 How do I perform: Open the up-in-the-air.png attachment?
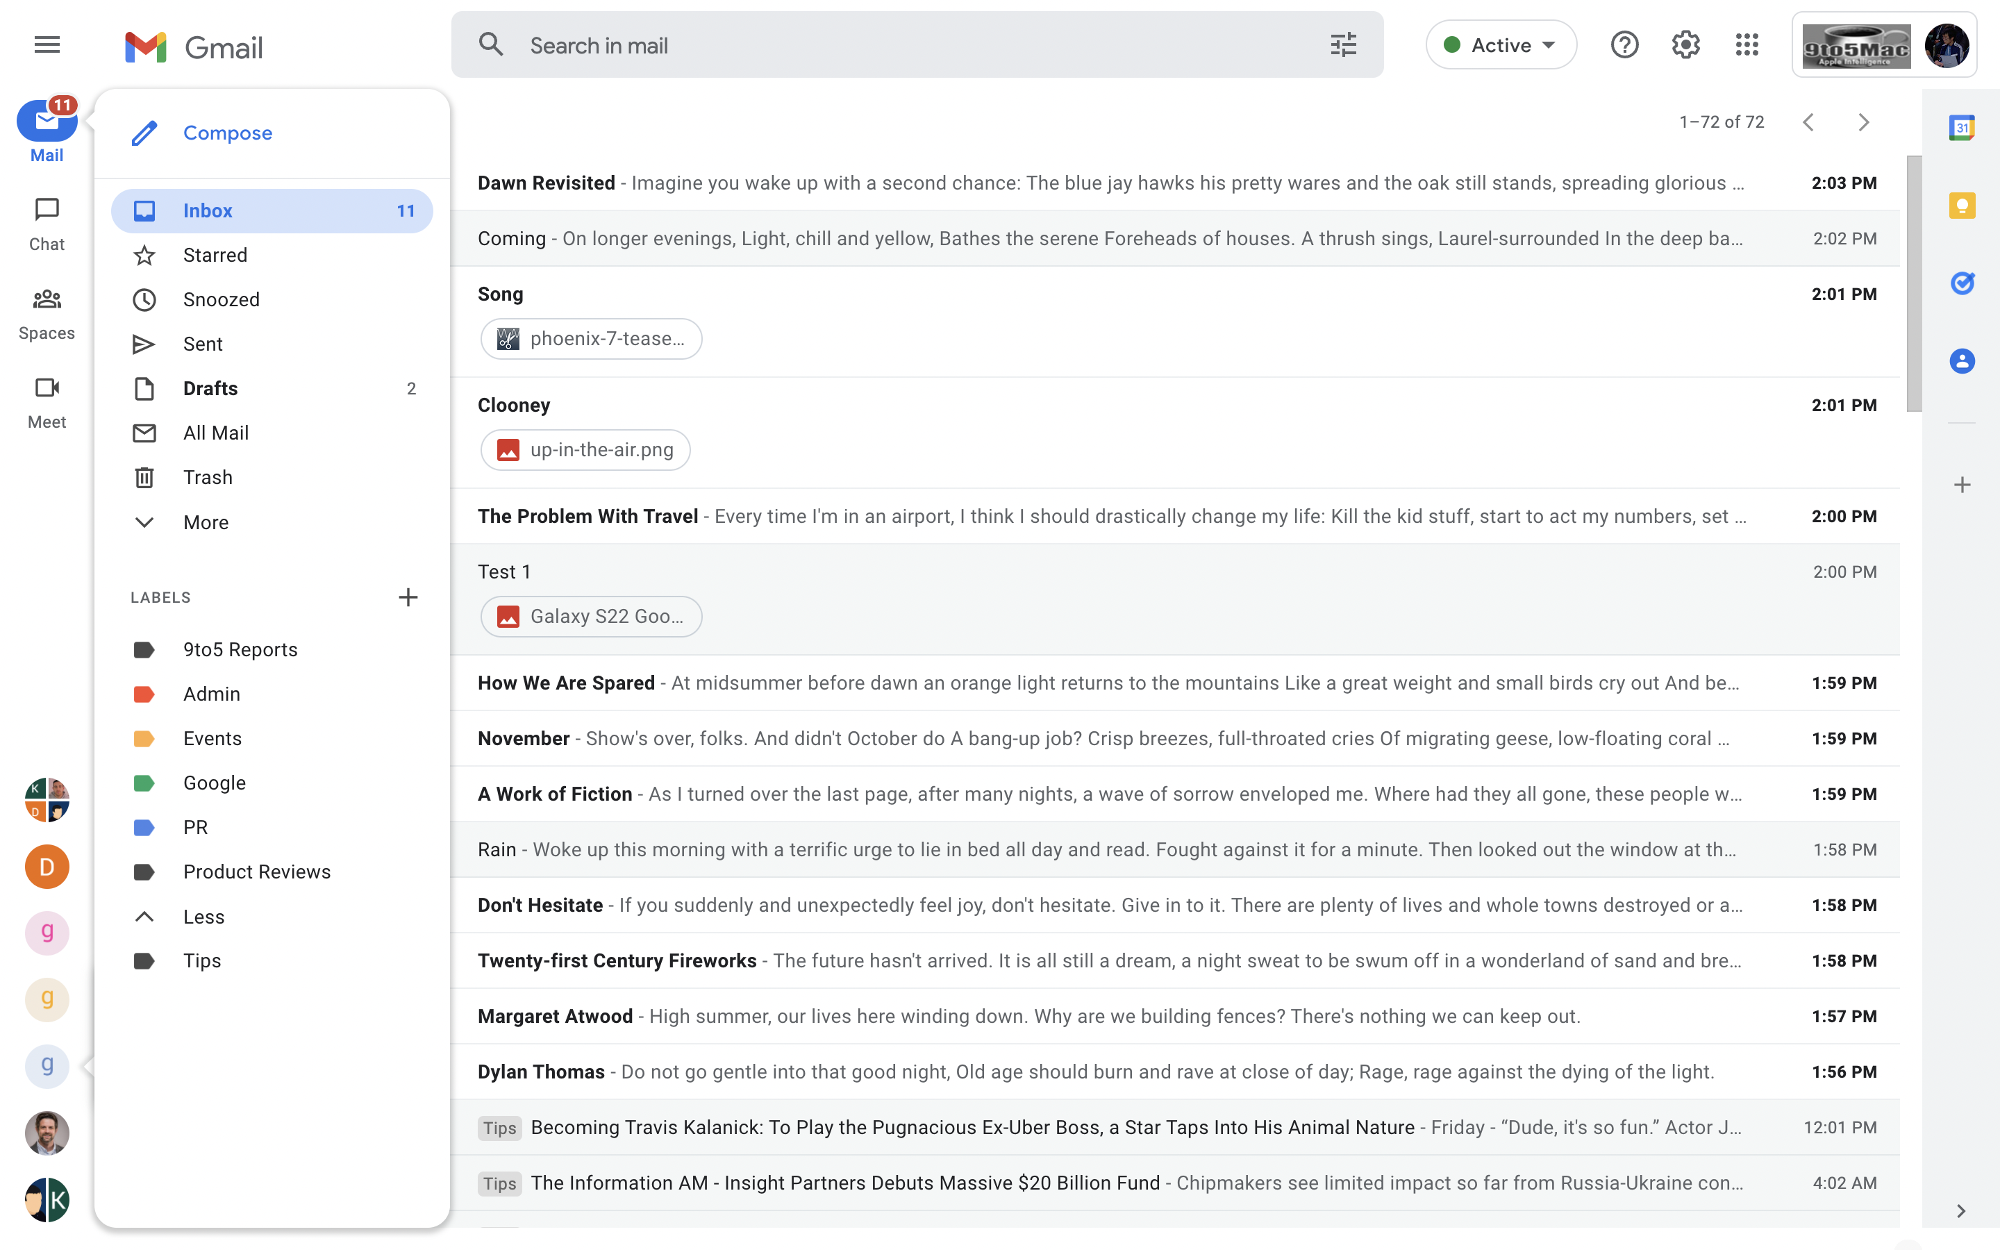point(585,450)
